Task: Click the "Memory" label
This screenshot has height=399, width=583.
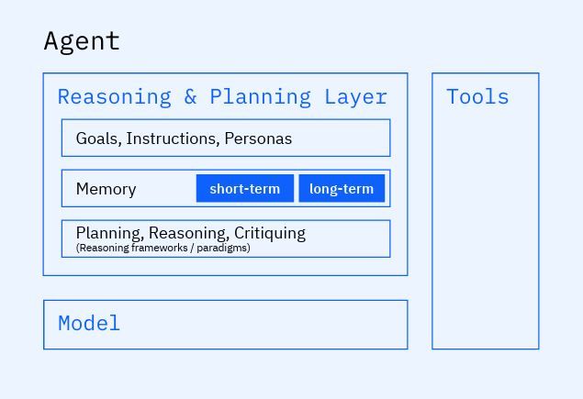Action: pos(106,189)
